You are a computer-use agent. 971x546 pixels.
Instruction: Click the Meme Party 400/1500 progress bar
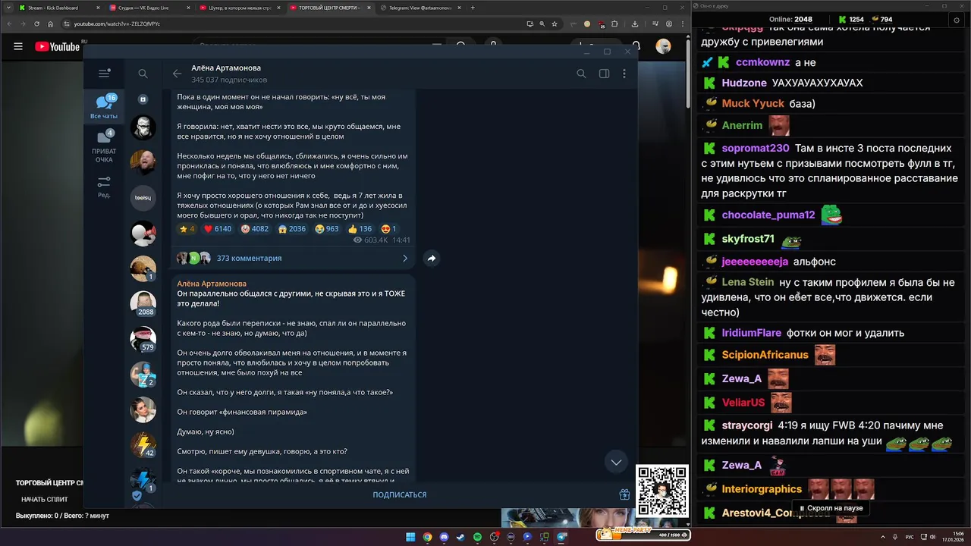(644, 535)
